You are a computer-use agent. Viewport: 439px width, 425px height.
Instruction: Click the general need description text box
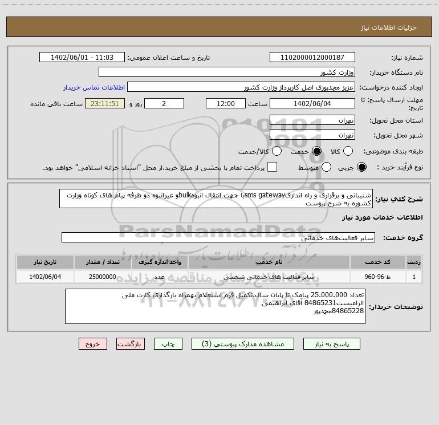(x=216, y=199)
